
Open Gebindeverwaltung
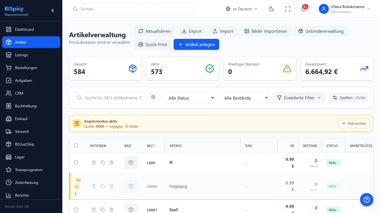pos(321,31)
